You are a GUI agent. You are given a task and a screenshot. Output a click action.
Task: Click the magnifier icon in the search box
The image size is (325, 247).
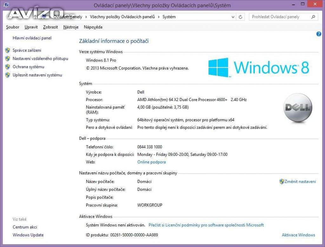pos(313,17)
